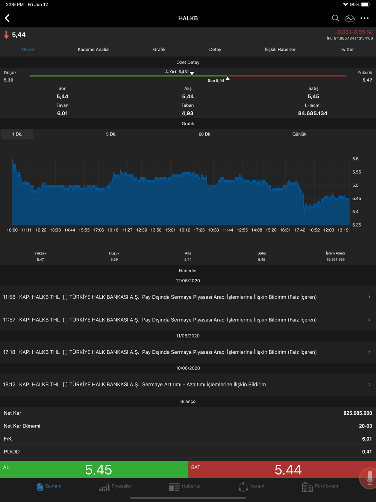Tap the 12/06/2020 date header
Image resolution: width=376 pixels, height=502 pixels.
coord(188,281)
